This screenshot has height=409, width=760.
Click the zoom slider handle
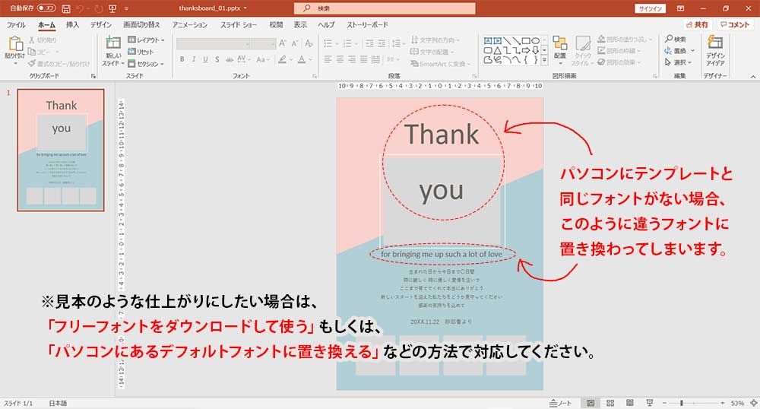pyautogui.click(x=682, y=402)
